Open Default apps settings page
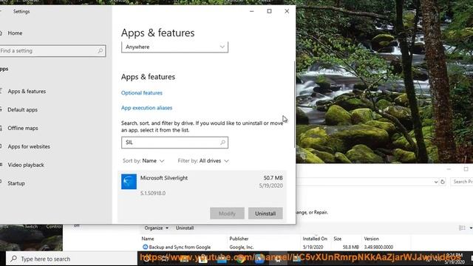 point(23,110)
